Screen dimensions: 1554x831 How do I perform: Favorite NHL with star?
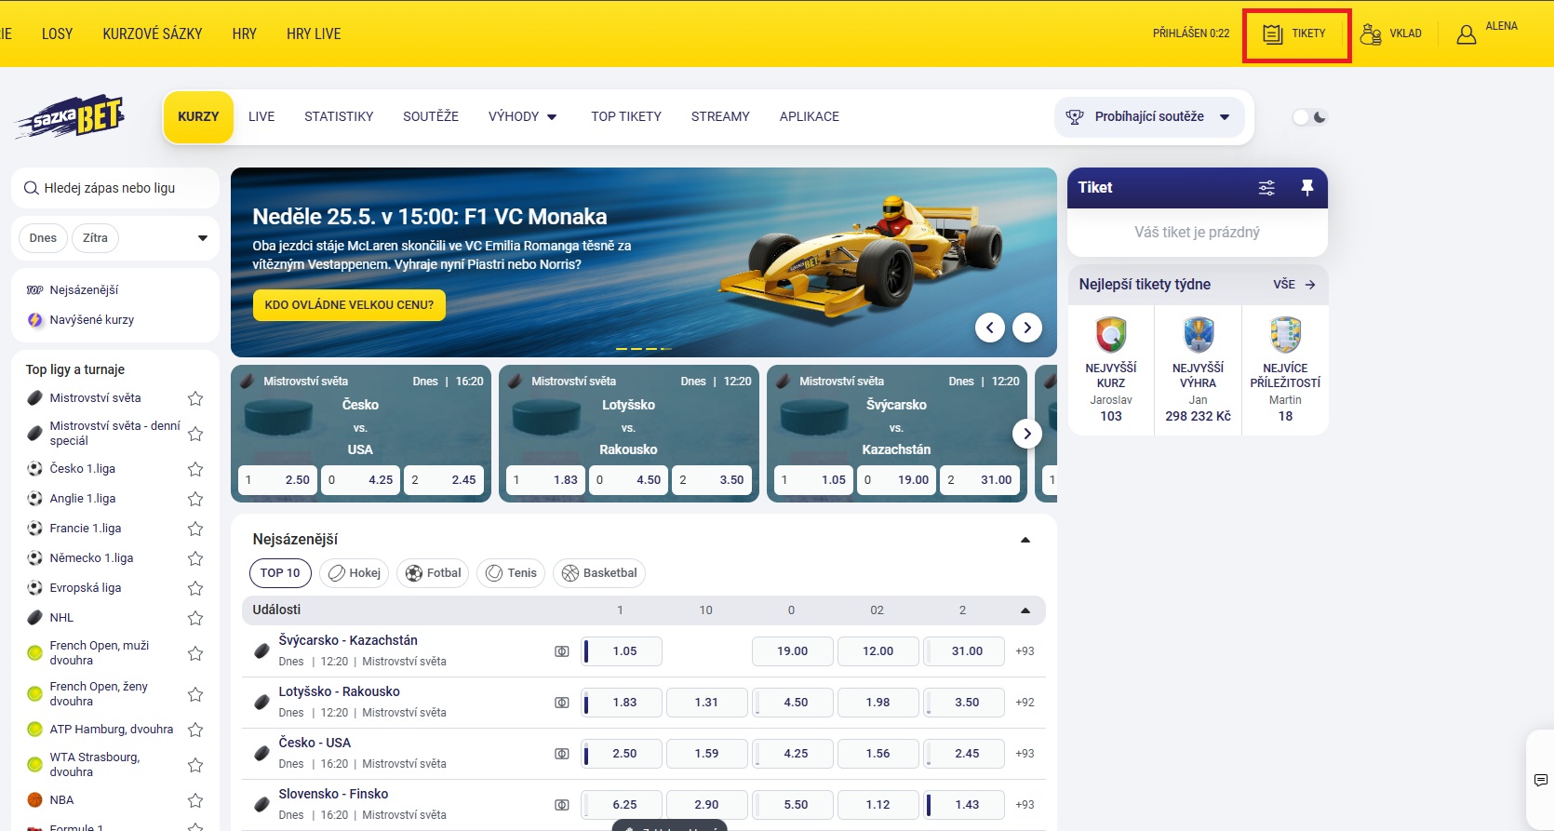195,618
